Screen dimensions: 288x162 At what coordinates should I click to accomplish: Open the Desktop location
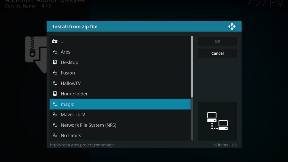tap(120, 62)
